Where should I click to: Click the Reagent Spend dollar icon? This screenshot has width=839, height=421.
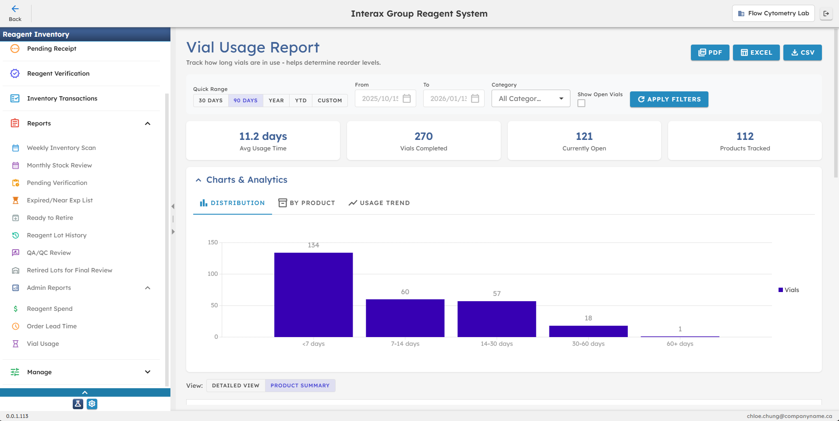pos(15,309)
